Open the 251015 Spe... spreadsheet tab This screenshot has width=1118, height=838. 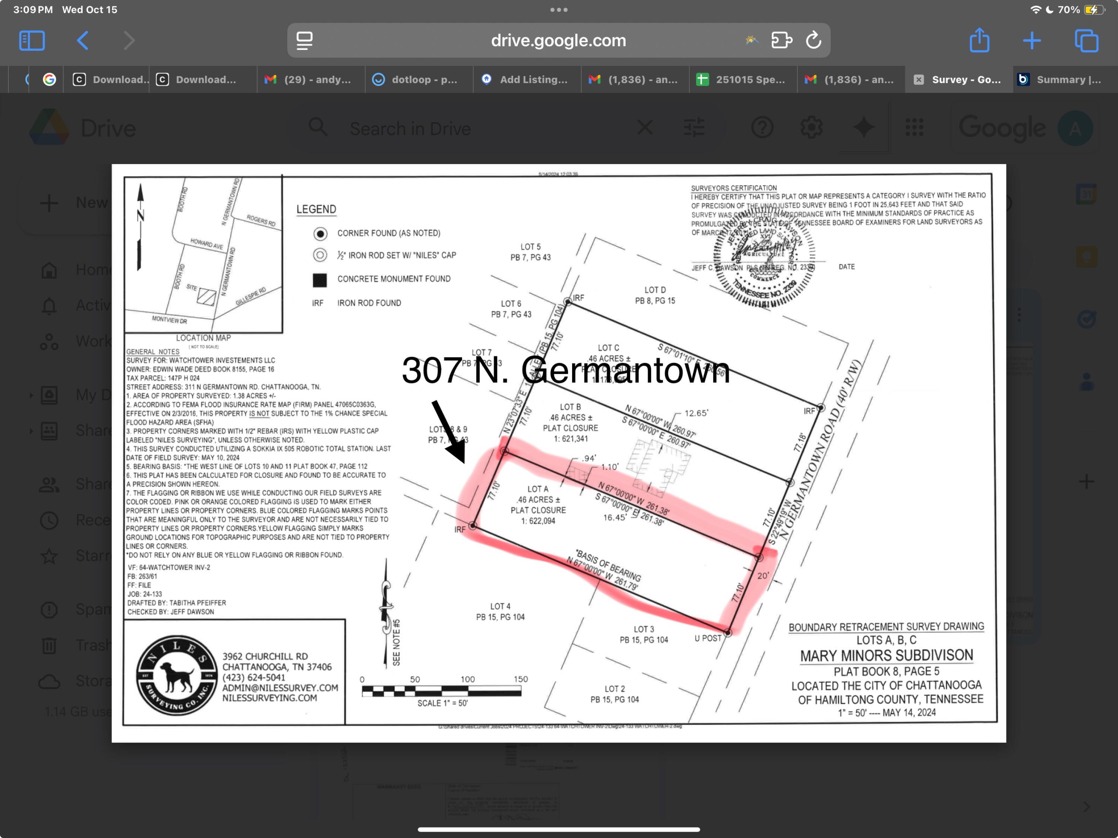click(x=743, y=79)
